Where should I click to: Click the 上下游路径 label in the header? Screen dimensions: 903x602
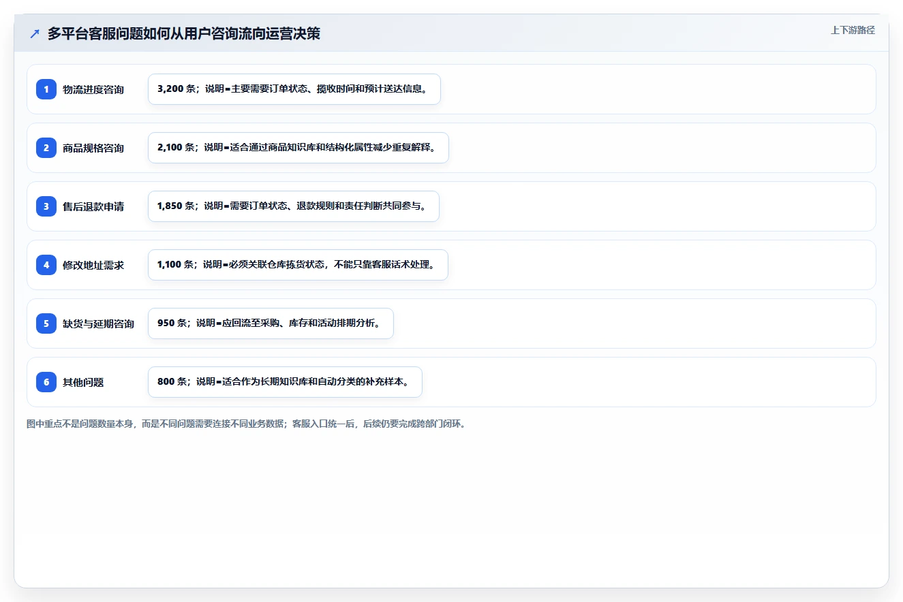click(x=853, y=30)
